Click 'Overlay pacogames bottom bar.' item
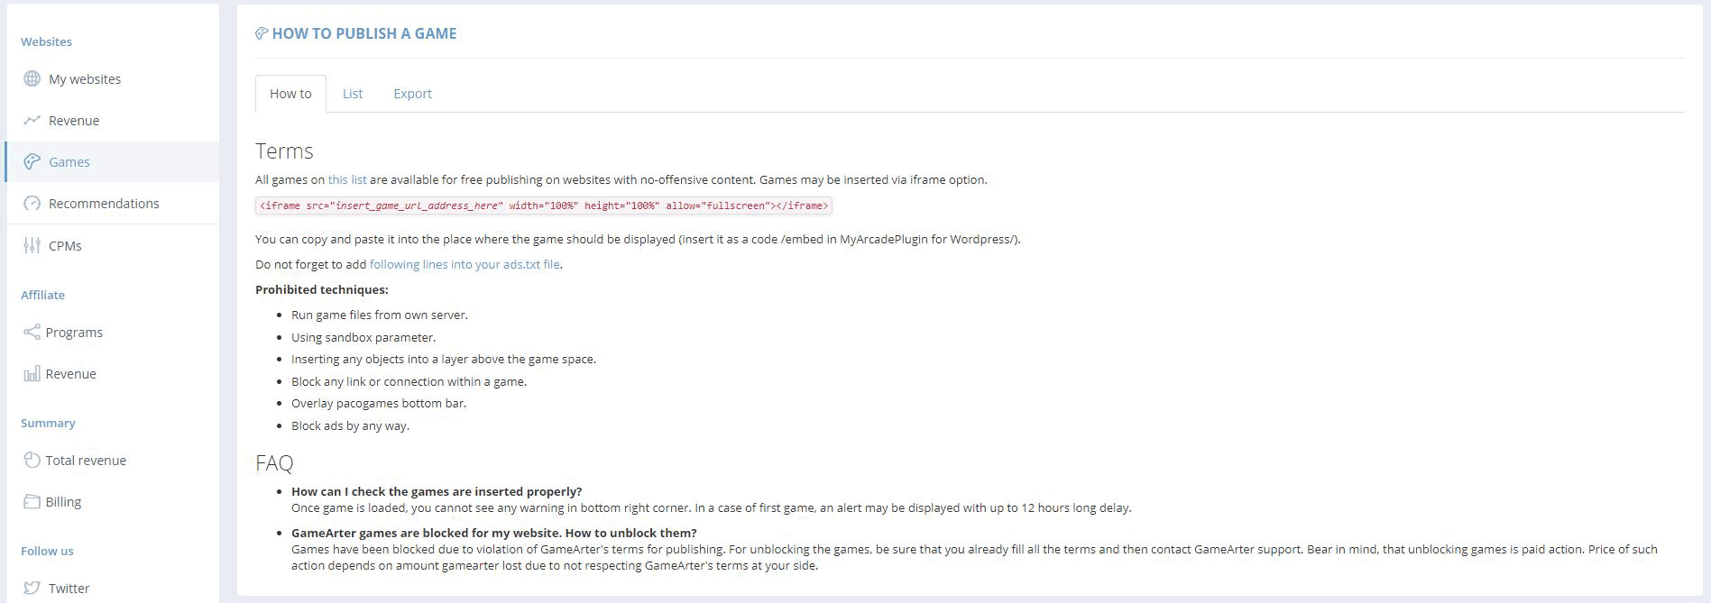This screenshot has width=1711, height=603. (x=379, y=403)
